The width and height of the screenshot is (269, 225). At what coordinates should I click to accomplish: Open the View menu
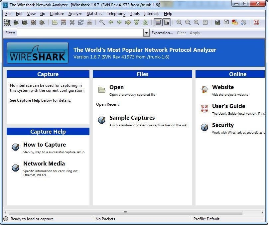coord(31,14)
